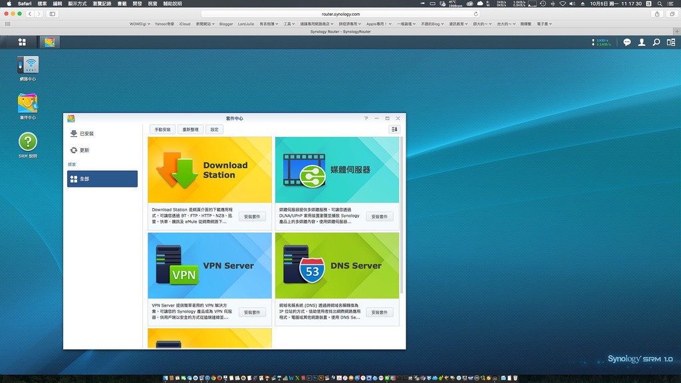Show all Safari tabs button
Image resolution: width=681 pixels, height=383 pixels.
672,14
